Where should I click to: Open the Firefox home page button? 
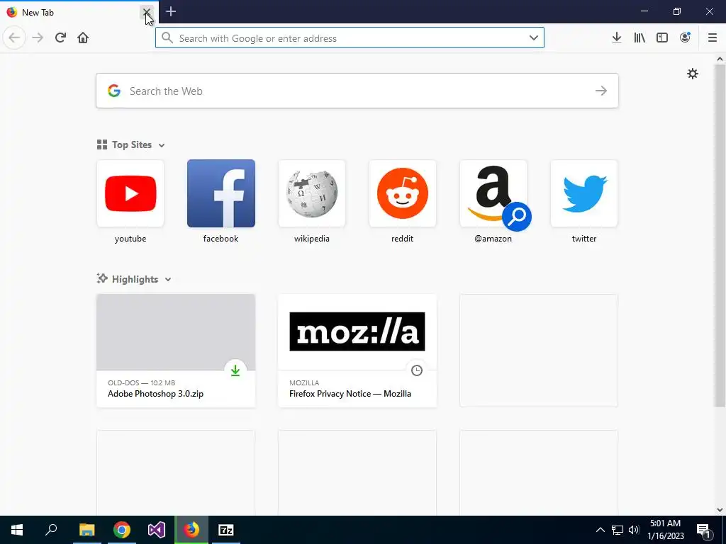click(x=83, y=38)
